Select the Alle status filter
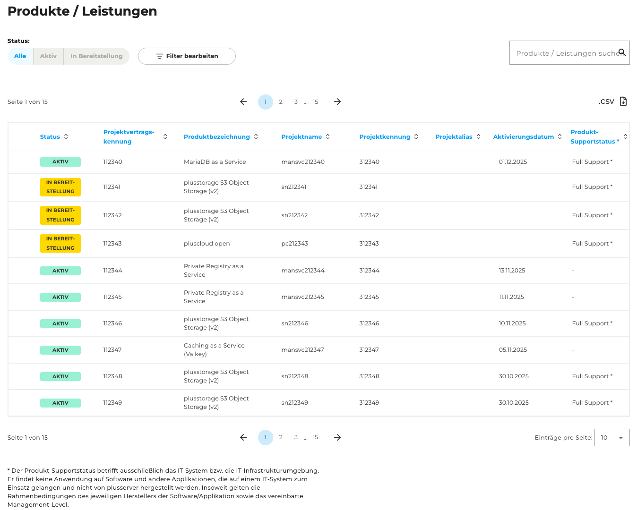 20,56
